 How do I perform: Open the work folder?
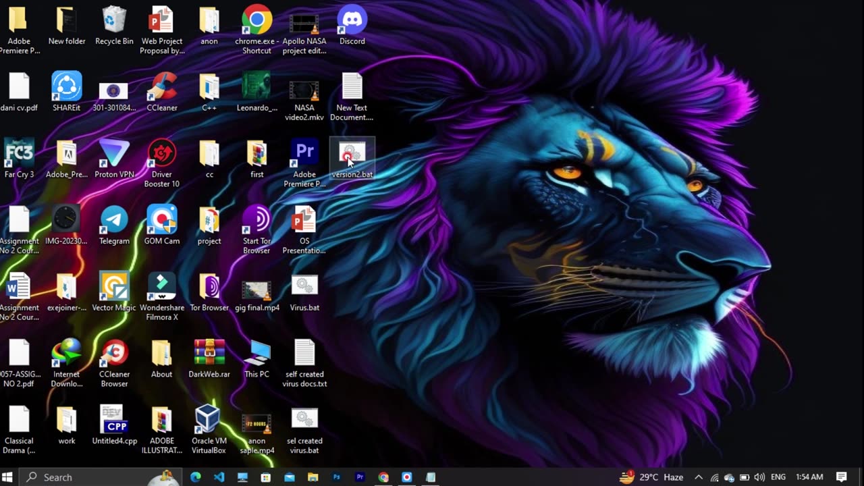[x=67, y=425]
